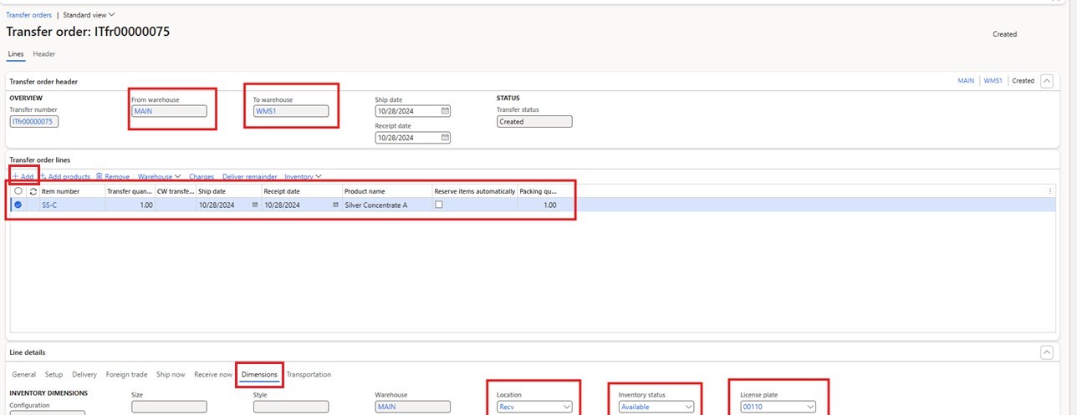Open calendar icon in line Ship date cell
This screenshot has height=415, width=1077.
(255, 205)
